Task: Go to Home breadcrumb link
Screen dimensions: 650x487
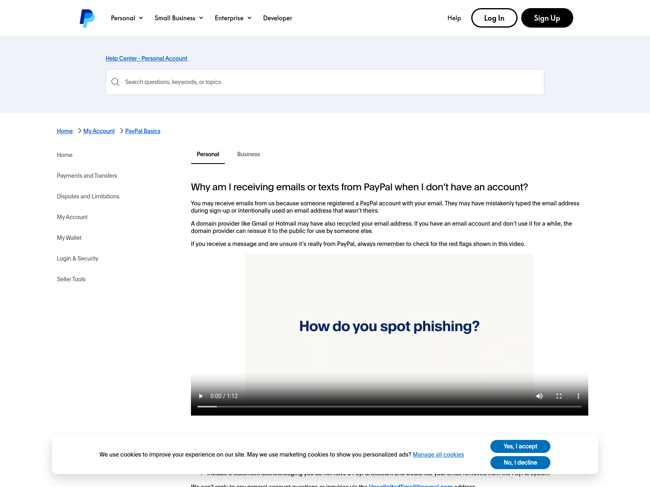Action: [65, 131]
